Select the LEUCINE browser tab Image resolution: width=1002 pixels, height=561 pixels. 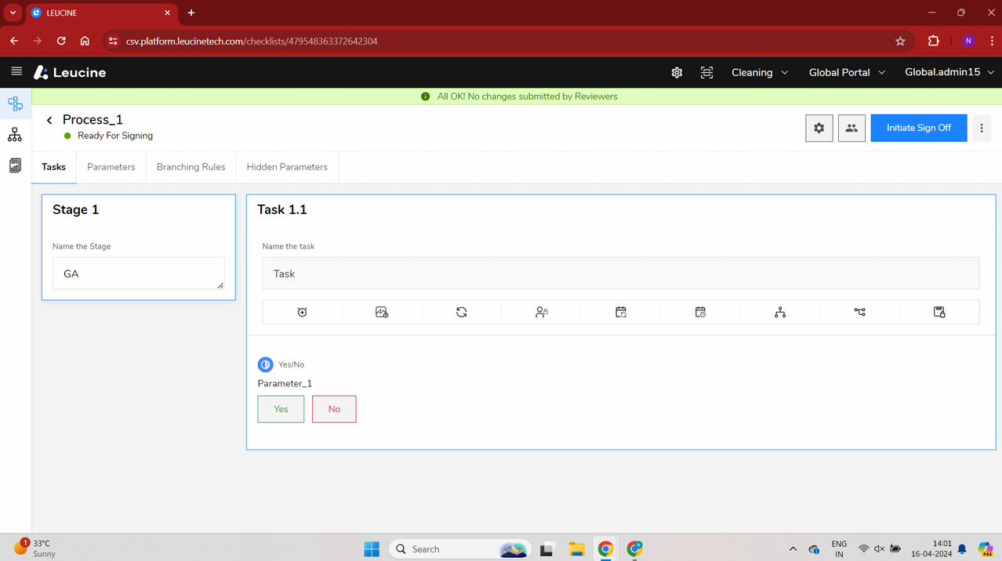click(x=101, y=13)
